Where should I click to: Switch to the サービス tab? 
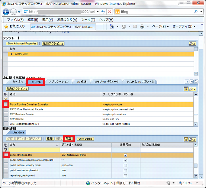coord(36,82)
